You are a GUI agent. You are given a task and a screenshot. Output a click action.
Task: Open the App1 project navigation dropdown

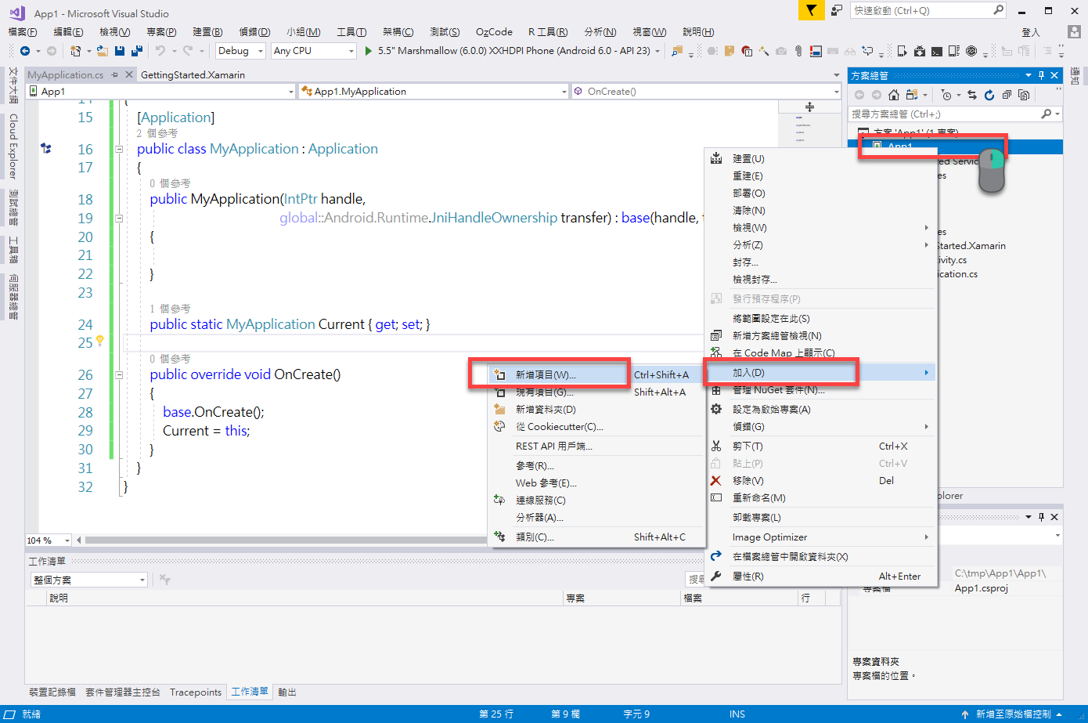pyautogui.click(x=161, y=92)
